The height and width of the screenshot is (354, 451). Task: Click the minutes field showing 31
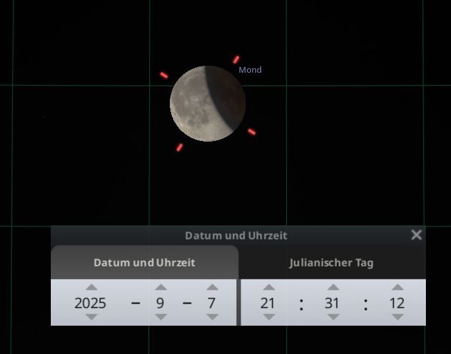pos(332,303)
